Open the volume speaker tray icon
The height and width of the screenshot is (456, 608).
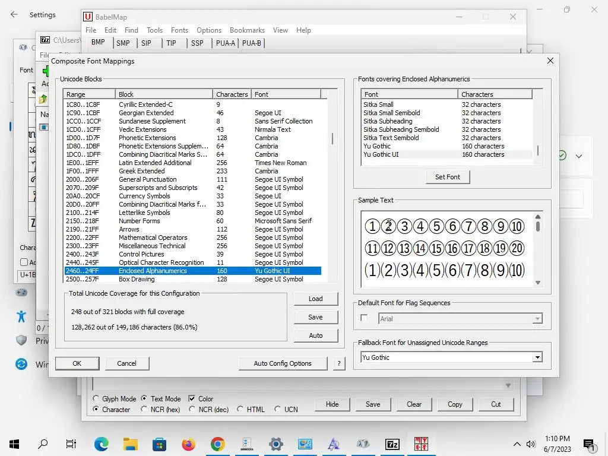click(530, 444)
